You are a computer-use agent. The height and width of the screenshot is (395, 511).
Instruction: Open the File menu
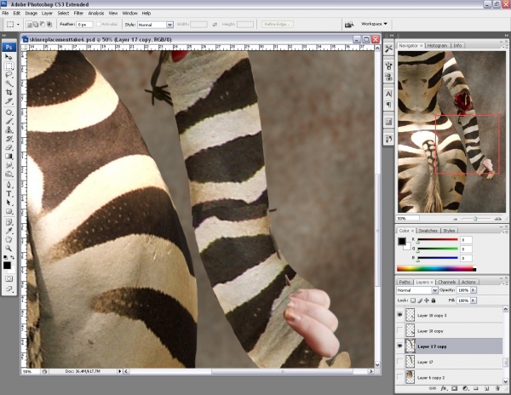(x=5, y=14)
